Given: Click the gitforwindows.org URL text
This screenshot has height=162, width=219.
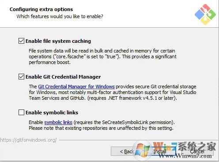Looking at the screenshot, I should pyautogui.click(x=28, y=140).
